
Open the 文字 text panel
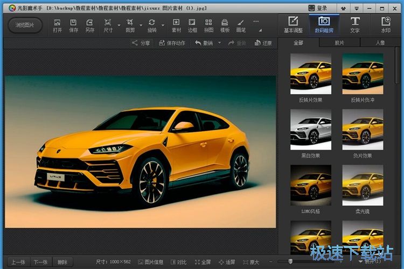[355, 25]
